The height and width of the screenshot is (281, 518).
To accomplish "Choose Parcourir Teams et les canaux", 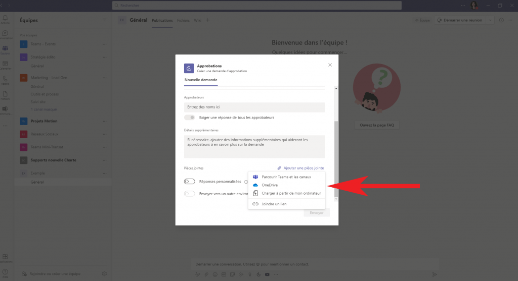I will (286, 177).
